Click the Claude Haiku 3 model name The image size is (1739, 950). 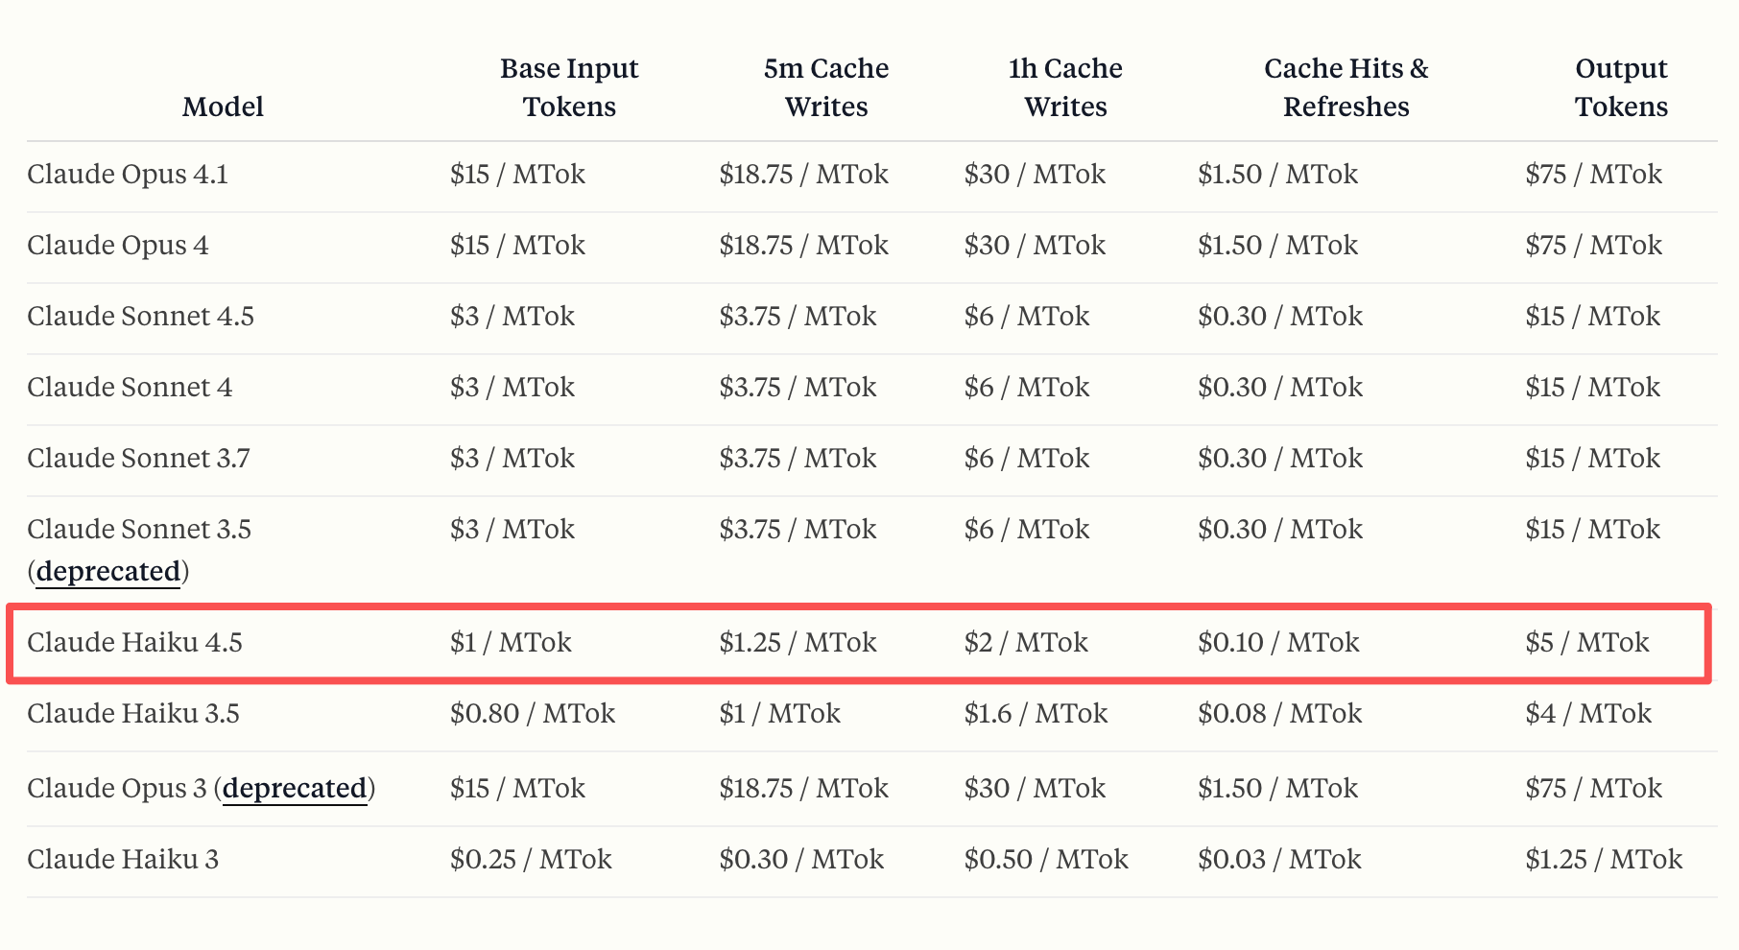click(123, 860)
